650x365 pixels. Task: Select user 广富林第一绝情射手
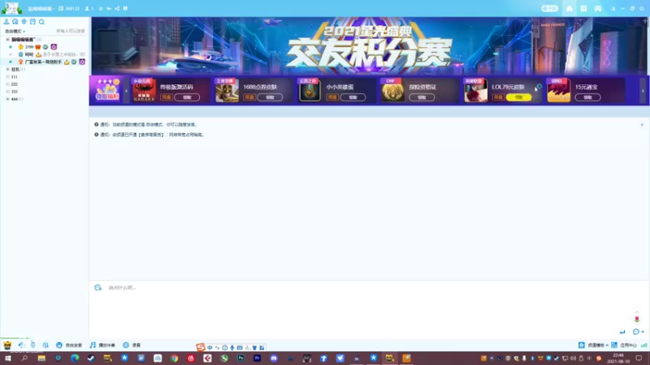43,62
